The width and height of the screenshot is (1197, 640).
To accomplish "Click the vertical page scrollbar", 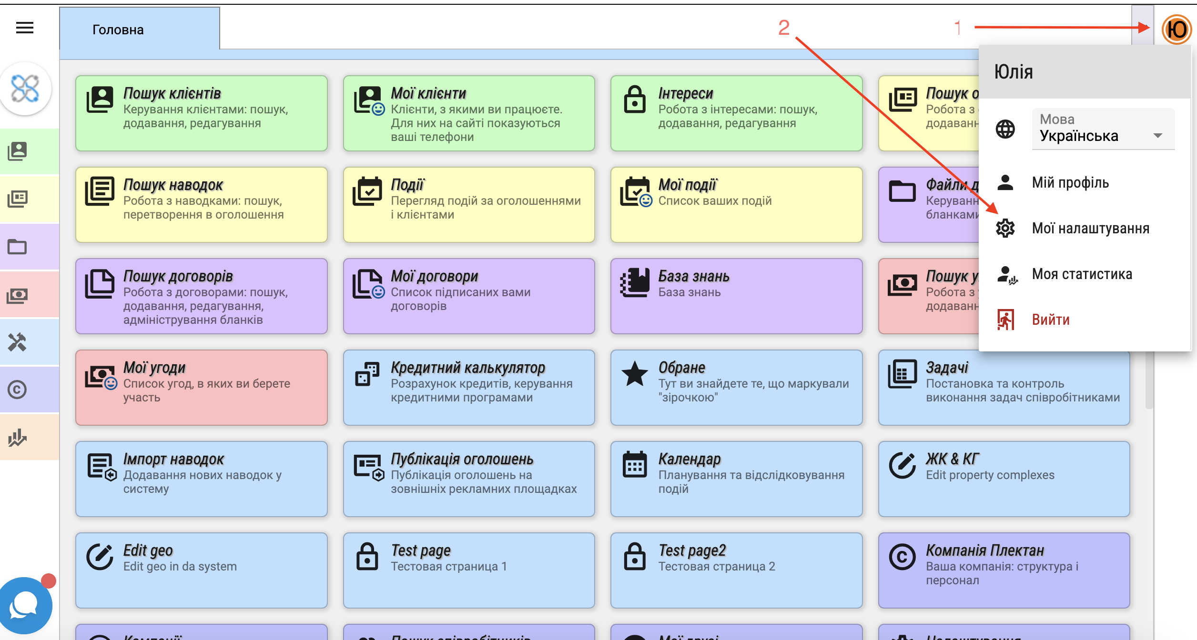I will (x=1149, y=381).
